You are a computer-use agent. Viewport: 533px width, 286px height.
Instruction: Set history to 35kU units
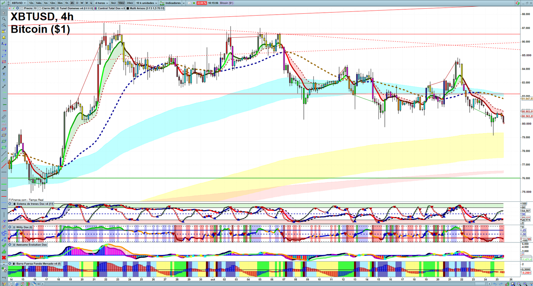(x=130, y=3)
